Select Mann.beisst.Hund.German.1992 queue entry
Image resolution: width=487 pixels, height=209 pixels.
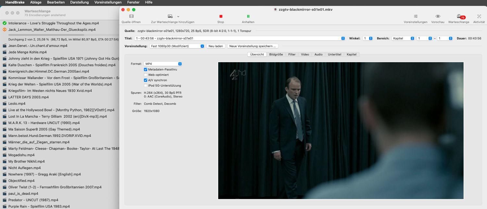click(x=60, y=136)
